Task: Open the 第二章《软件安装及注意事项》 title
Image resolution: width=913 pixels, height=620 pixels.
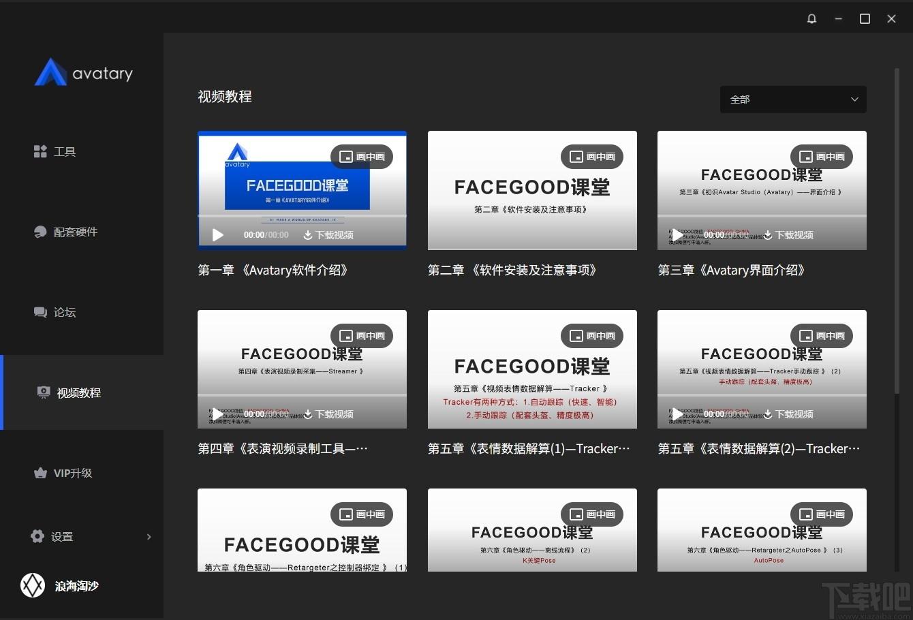Action: point(513,270)
